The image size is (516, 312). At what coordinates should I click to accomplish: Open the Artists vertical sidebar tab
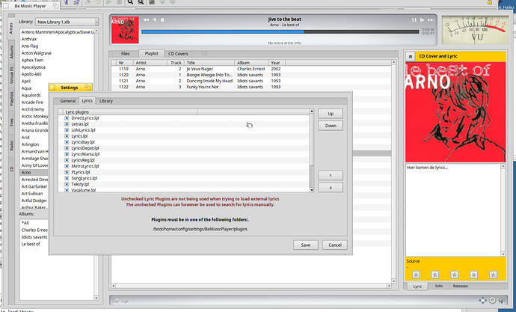[11, 28]
